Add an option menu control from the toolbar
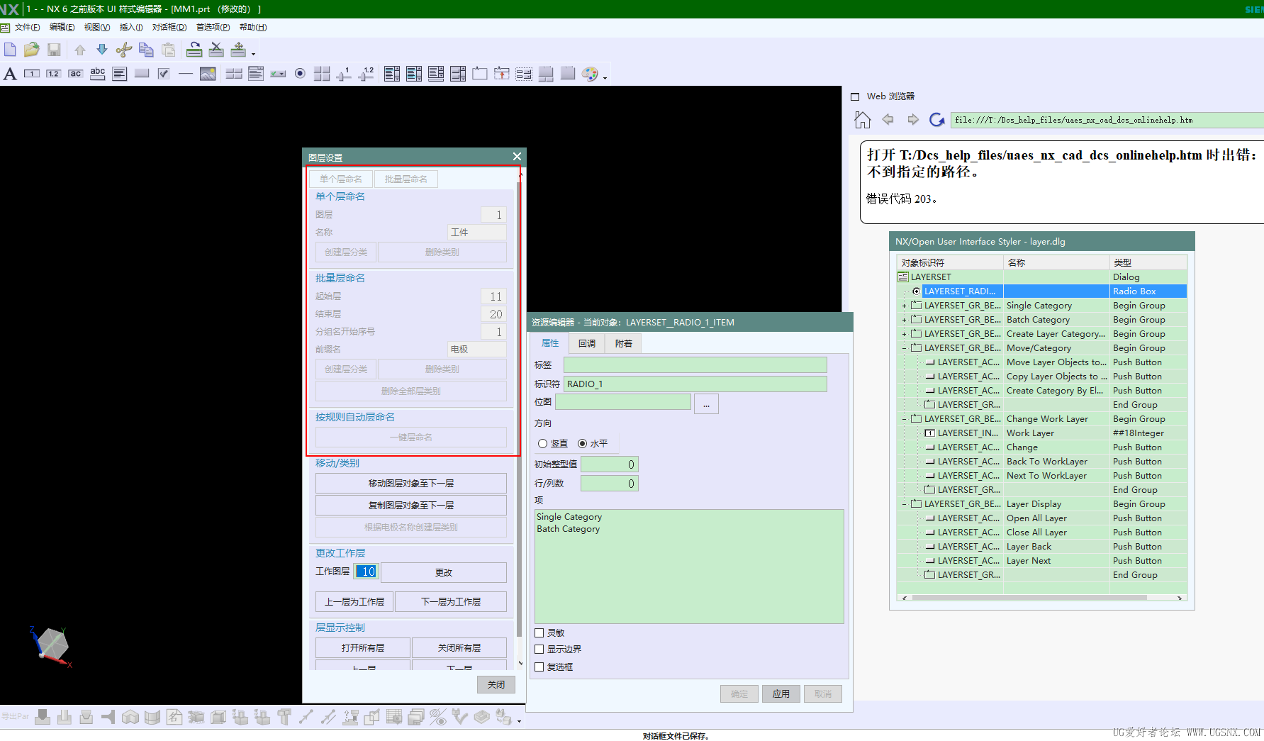Viewport: 1264px width, 741px height. 278,74
